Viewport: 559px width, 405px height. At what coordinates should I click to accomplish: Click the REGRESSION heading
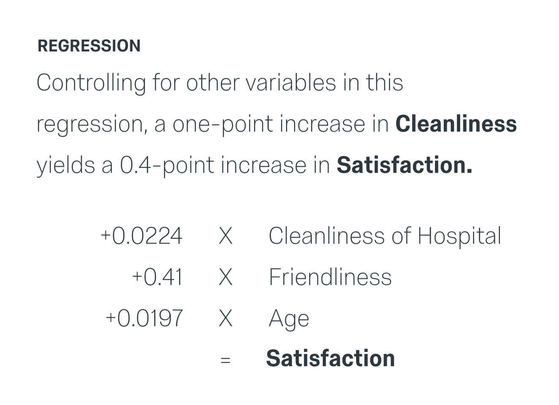[89, 46]
